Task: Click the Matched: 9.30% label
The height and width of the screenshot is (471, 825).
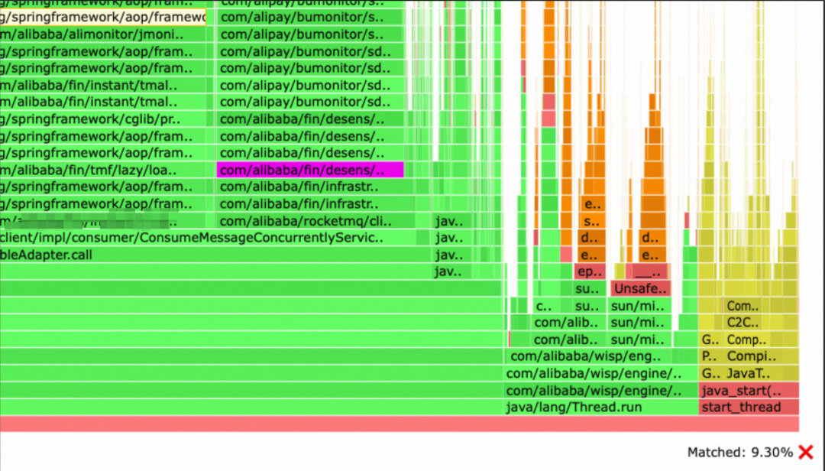Action: coord(739,453)
